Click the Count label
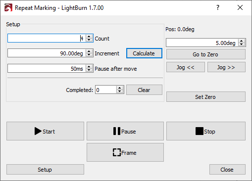The height and width of the screenshot is (181, 252). coord(102,39)
